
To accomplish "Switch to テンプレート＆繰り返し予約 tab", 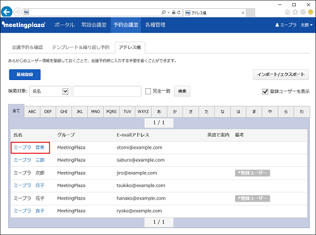I will pos(81,47).
